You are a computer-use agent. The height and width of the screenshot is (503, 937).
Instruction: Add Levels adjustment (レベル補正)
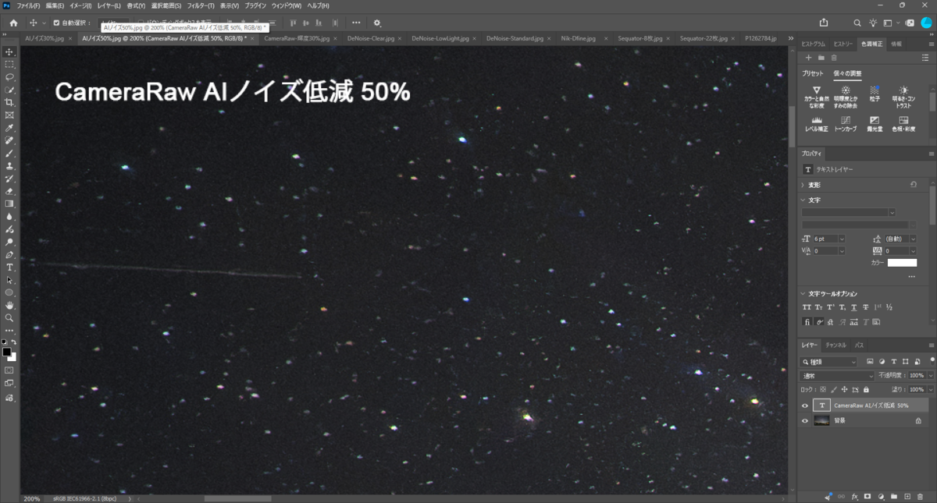[x=817, y=123]
